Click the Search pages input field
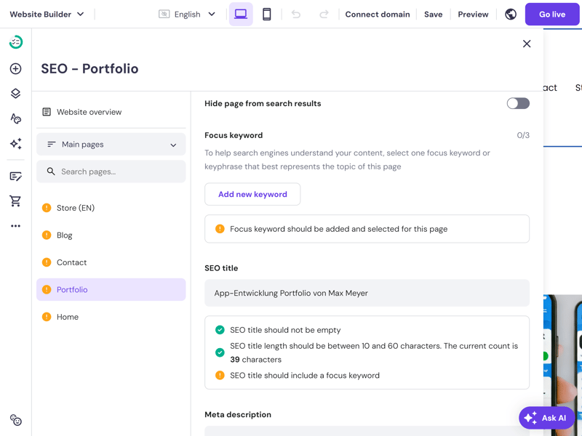 coord(111,171)
